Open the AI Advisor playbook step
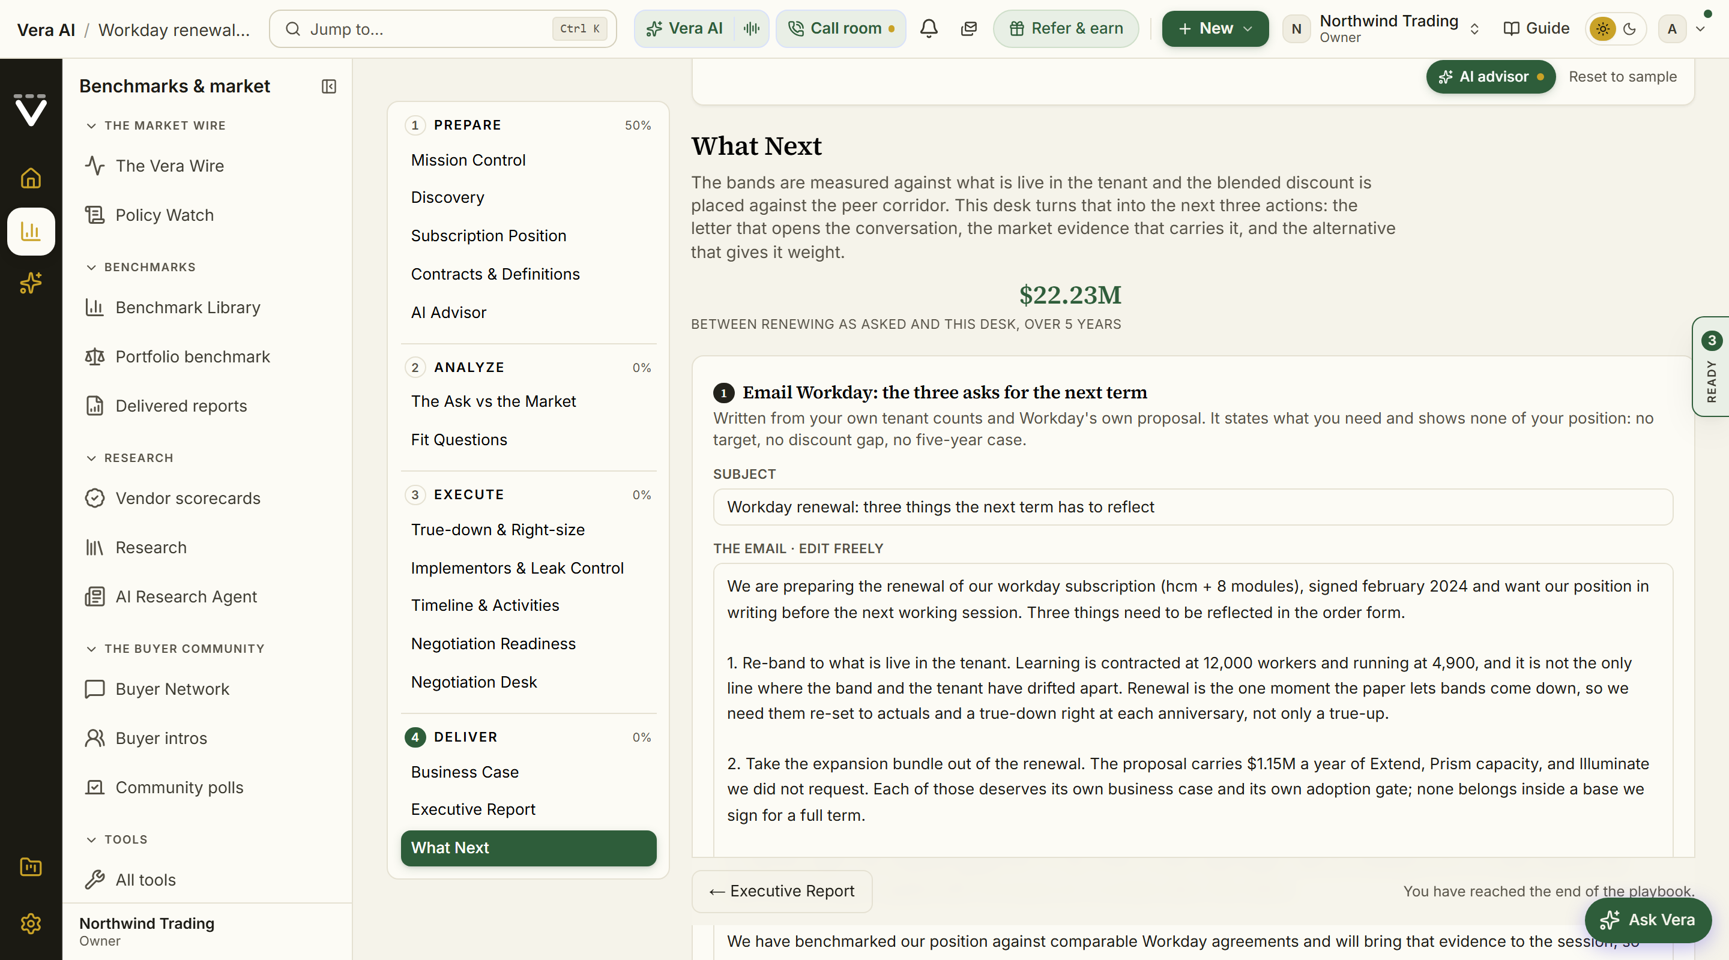Viewport: 1729px width, 960px height. tap(528, 313)
